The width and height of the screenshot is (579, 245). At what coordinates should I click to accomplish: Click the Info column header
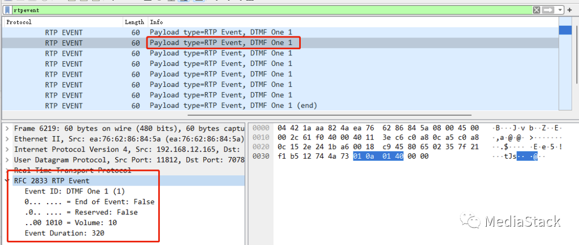coord(157,22)
